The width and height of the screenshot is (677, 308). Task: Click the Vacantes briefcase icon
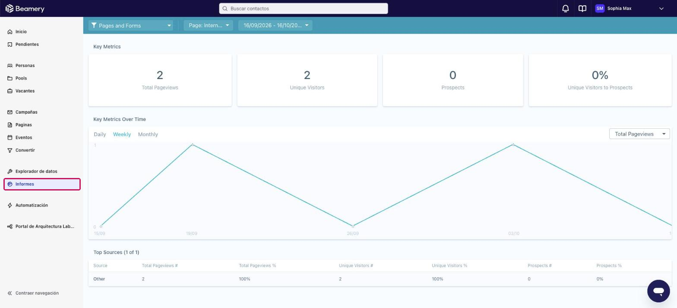pos(10,91)
